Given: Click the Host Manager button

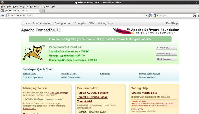Looking at the screenshot, I should point(166,59).
